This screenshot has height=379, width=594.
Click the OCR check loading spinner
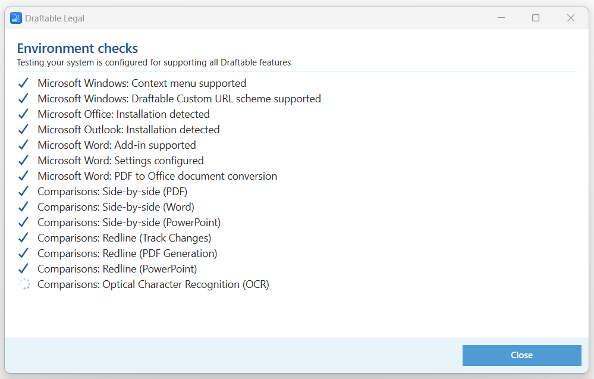[24, 284]
